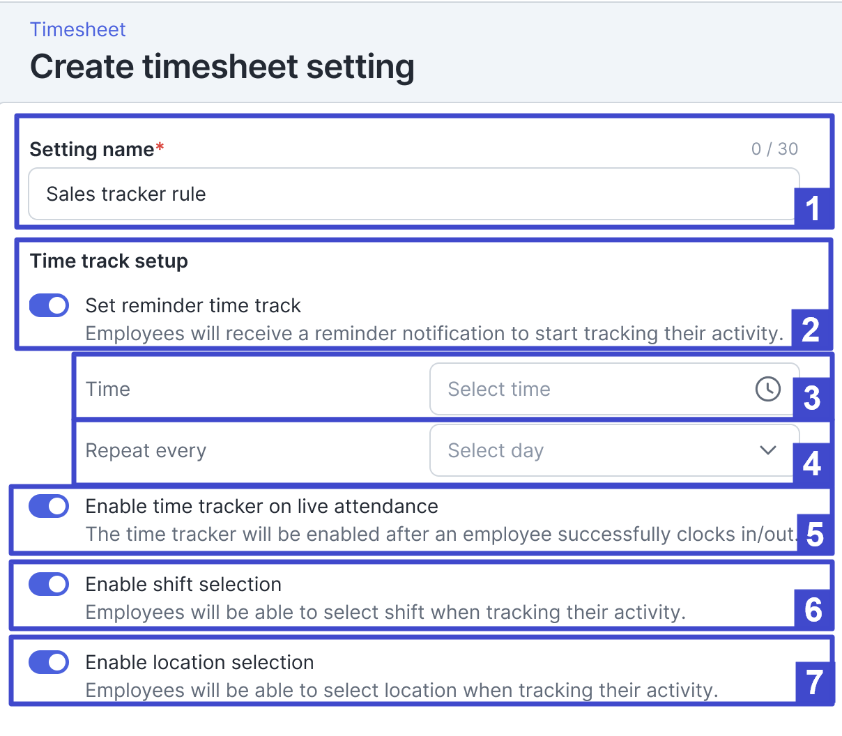Turn off Enable shift selection
The height and width of the screenshot is (736, 842).
(49, 584)
